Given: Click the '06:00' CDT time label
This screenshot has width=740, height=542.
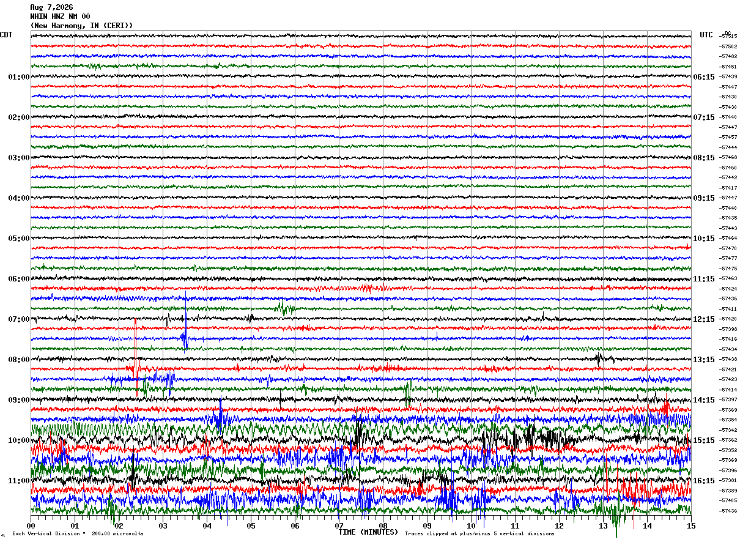Looking at the screenshot, I should click(19, 279).
